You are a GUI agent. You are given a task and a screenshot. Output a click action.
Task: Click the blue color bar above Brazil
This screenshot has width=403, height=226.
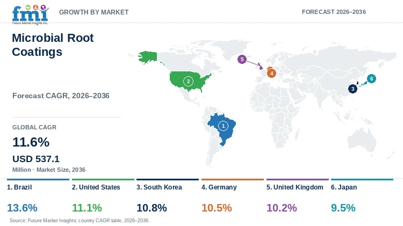[x=38, y=179]
